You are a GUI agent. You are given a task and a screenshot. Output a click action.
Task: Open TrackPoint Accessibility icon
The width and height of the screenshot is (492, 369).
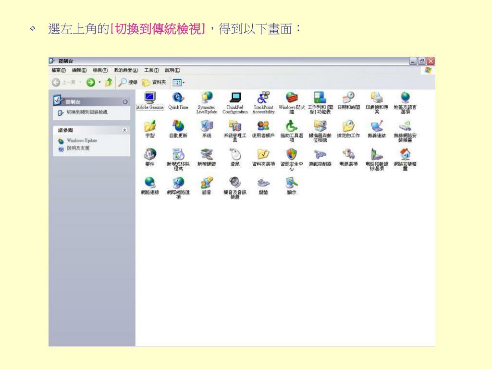point(263,103)
